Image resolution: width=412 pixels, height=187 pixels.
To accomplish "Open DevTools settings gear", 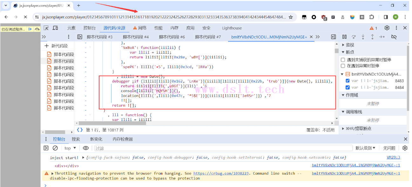I will (x=387, y=28).
